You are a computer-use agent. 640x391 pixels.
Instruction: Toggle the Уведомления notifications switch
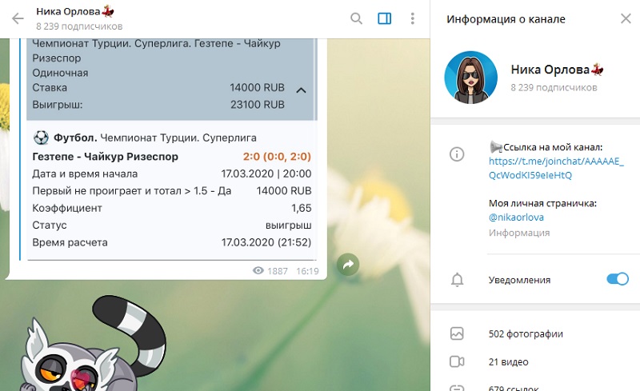click(617, 279)
